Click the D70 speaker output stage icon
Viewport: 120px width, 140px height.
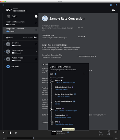(x=52, y=123)
